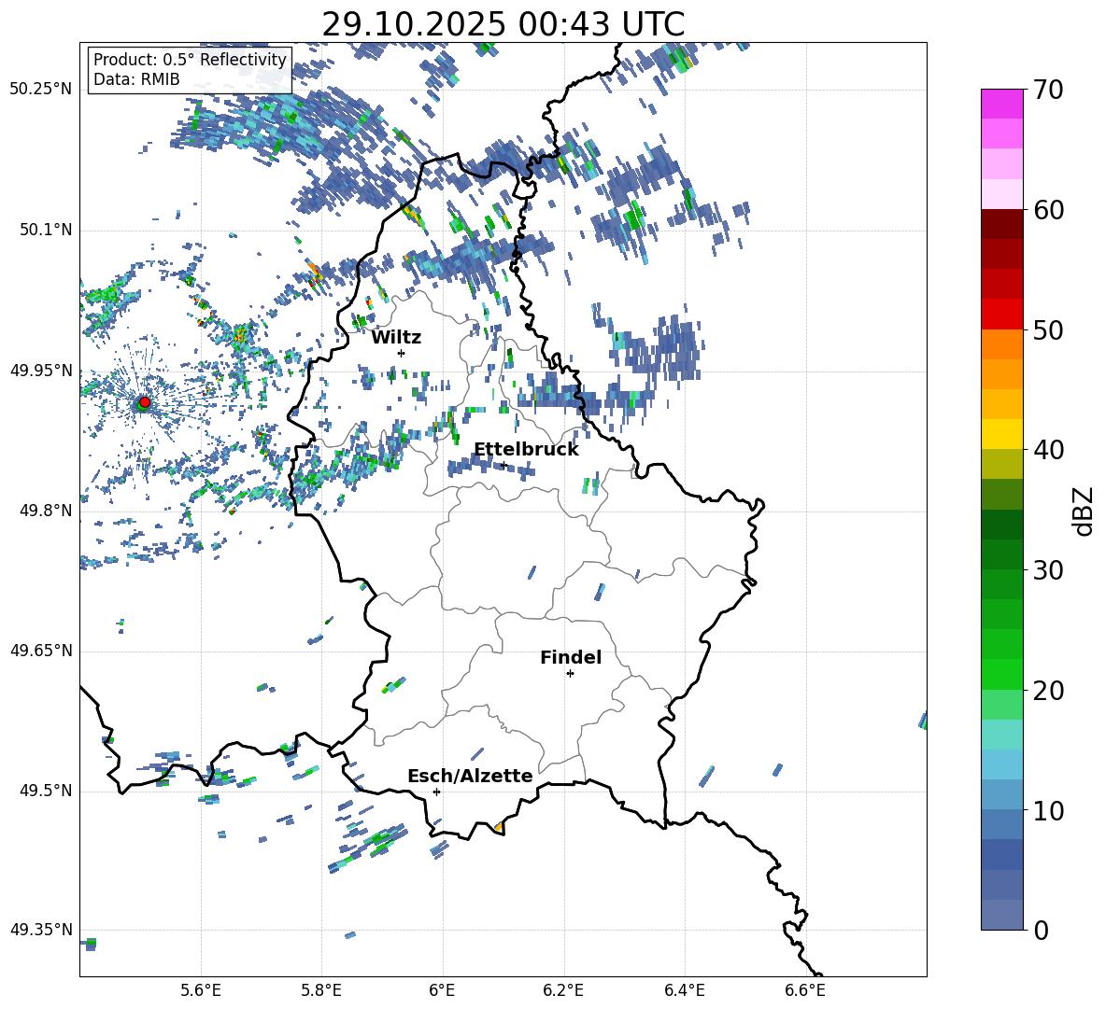The height and width of the screenshot is (1009, 1106).
Task: Click the title 29.10.2025 00:43 UTC
Action: pos(503,24)
